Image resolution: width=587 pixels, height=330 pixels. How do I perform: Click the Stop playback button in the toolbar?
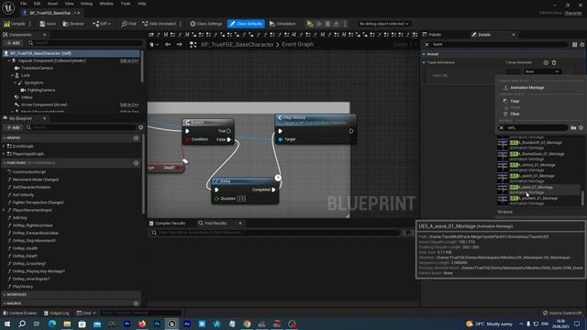327,24
